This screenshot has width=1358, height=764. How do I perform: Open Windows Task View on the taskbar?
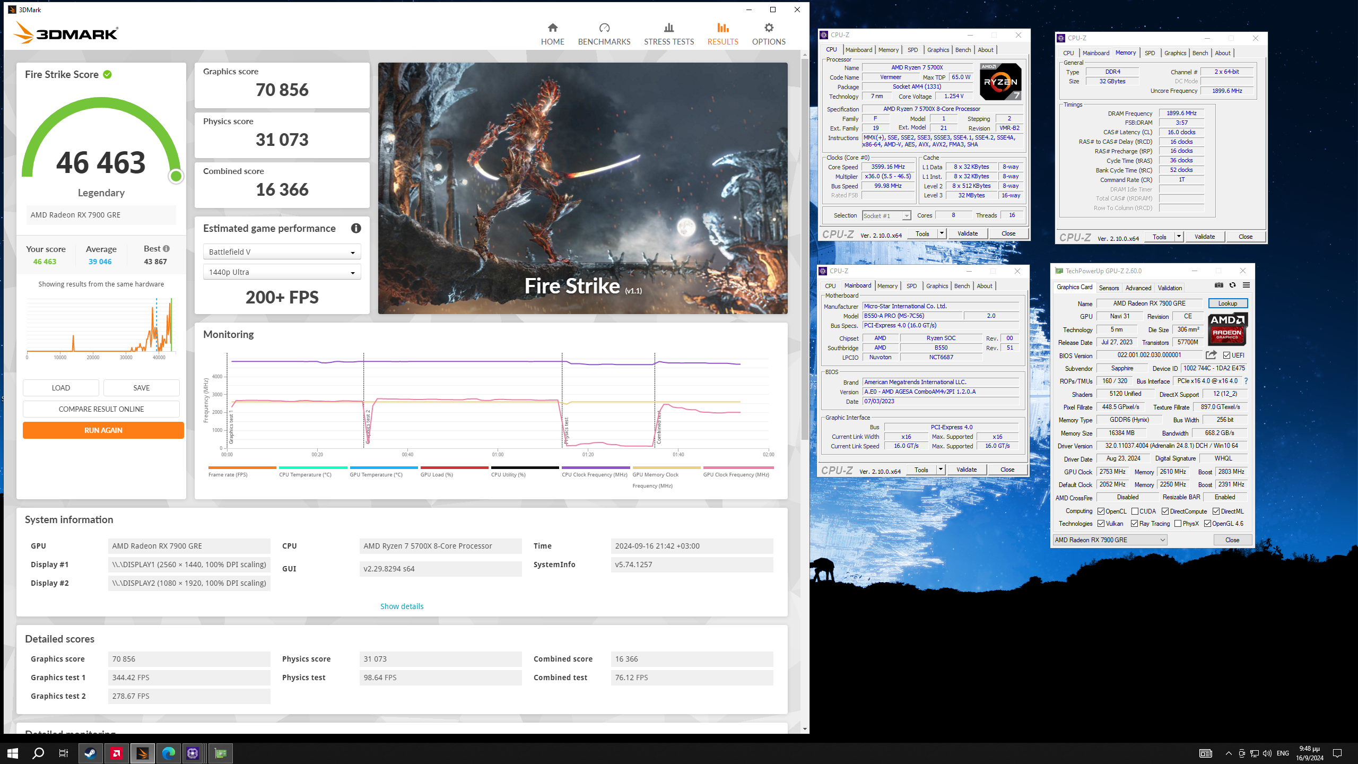click(64, 753)
